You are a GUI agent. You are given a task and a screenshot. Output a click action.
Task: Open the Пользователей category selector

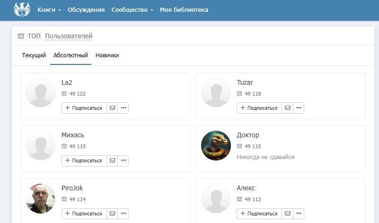tap(69, 36)
